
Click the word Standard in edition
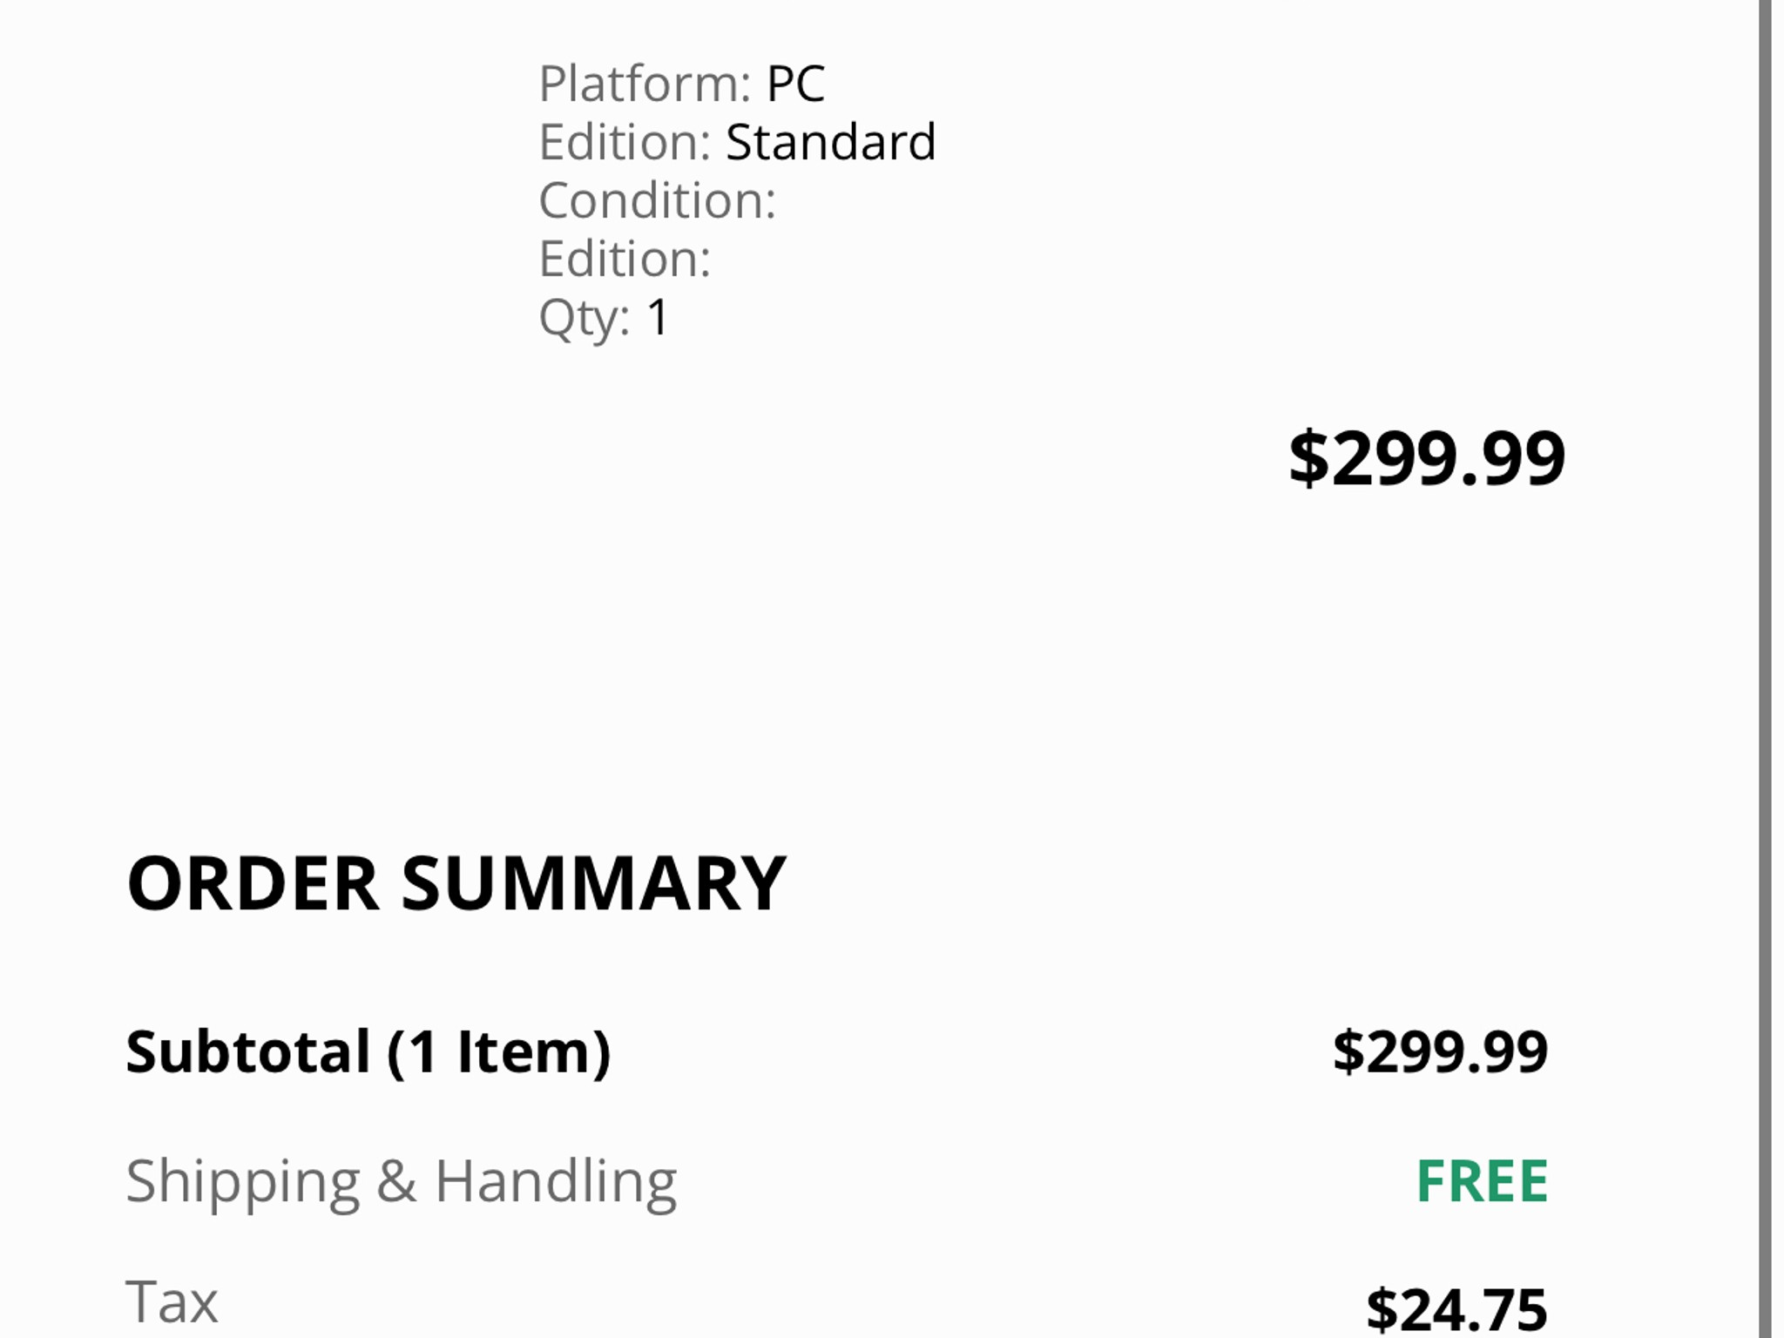831,142
